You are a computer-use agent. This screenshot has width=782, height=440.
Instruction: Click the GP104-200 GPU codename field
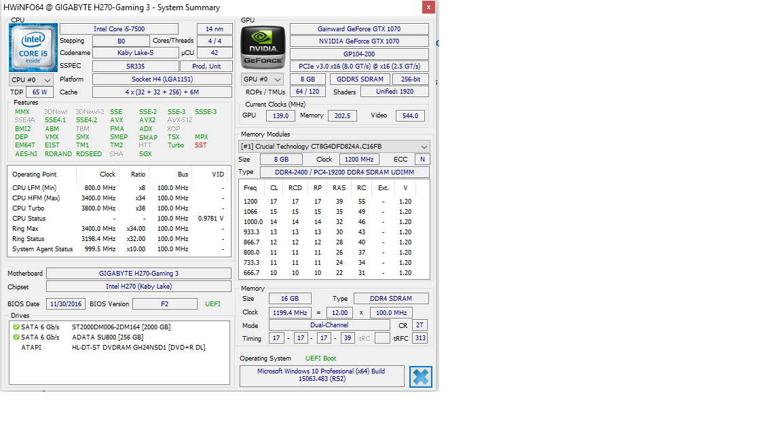tap(359, 54)
